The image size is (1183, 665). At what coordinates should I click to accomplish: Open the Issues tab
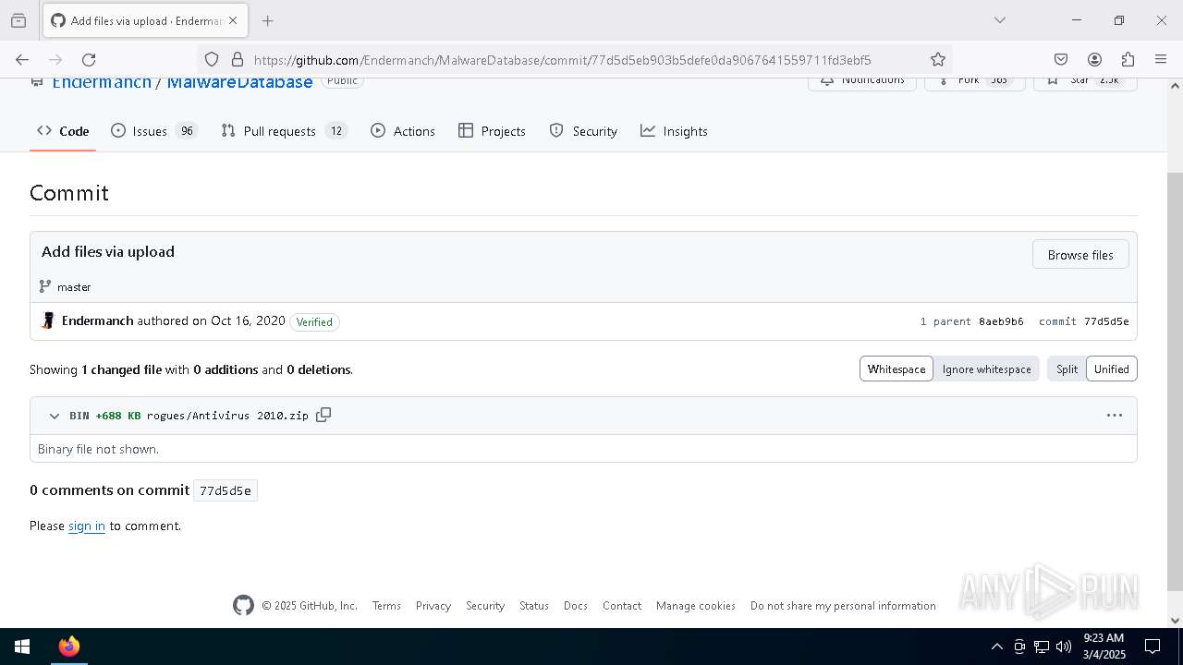tap(153, 131)
